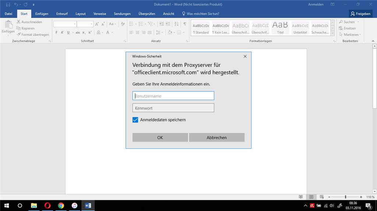Switch to the Verweise tab
The width and height of the screenshot is (377, 211).
pos(100,14)
